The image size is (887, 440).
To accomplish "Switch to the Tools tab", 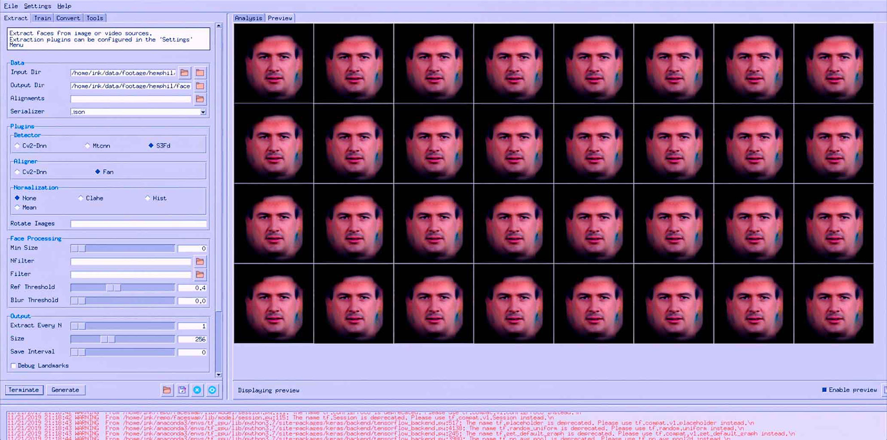I will 95,18.
